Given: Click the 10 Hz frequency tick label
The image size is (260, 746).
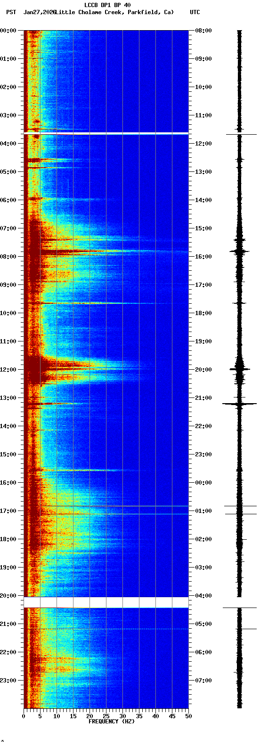Looking at the screenshot, I should 57,716.
